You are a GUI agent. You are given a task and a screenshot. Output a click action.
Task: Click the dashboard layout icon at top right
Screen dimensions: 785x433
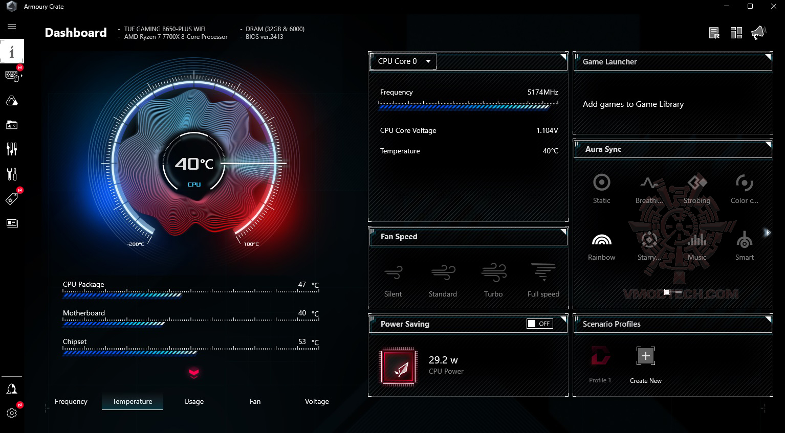(736, 33)
